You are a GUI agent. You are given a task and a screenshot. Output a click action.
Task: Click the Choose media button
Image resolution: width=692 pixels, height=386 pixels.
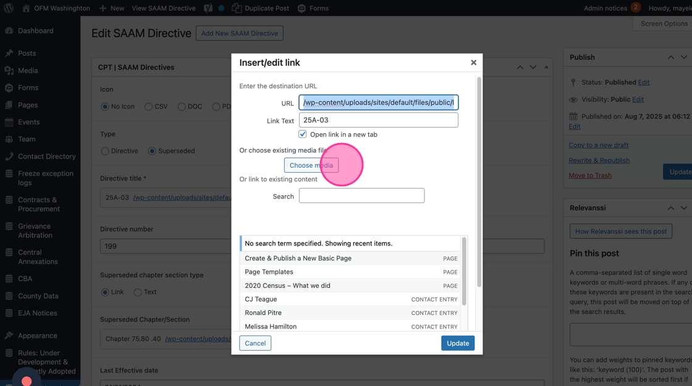tap(311, 165)
